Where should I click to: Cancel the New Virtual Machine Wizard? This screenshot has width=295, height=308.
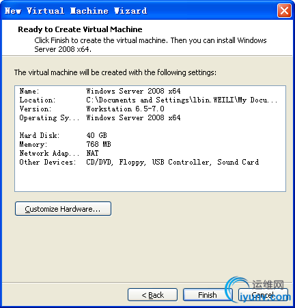[x=263, y=295]
